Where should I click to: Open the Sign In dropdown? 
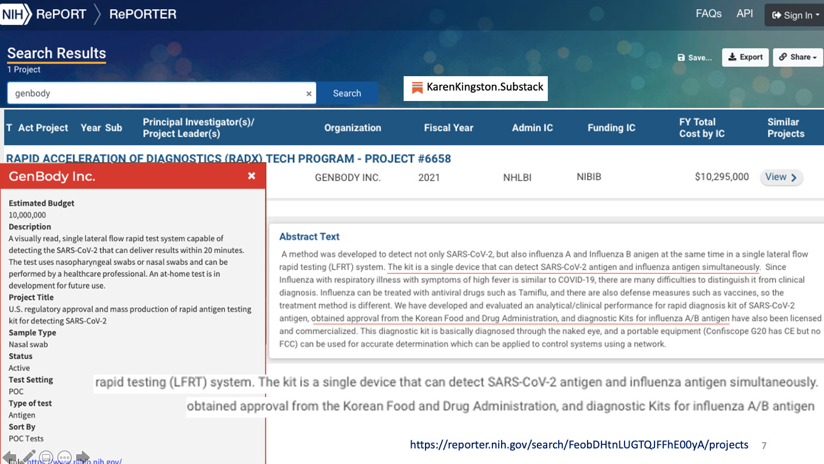[796, 15]
